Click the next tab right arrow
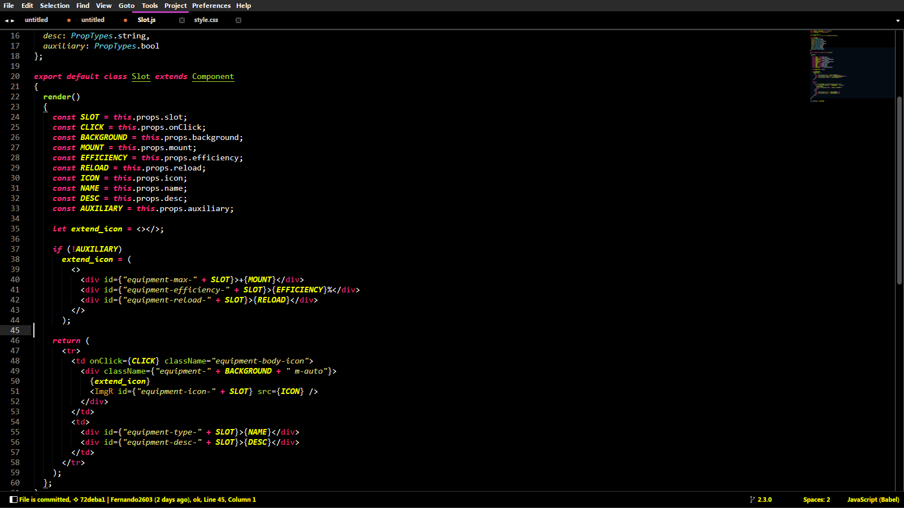Viewport: 904px width, 508px height. tap(13, 20)
